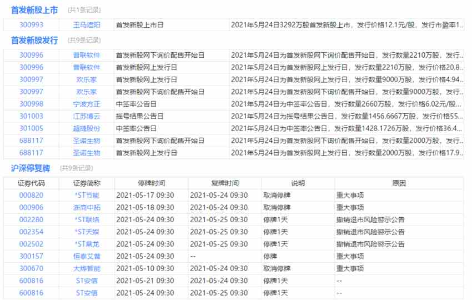
Task: Open stock code 301003 link
Action: tap(31, 116)
